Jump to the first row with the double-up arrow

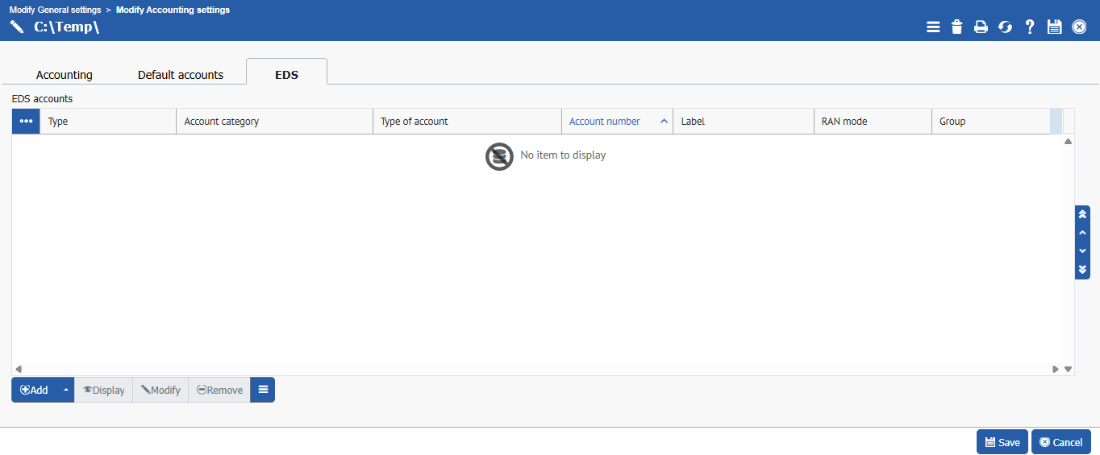pos(1082,215)
